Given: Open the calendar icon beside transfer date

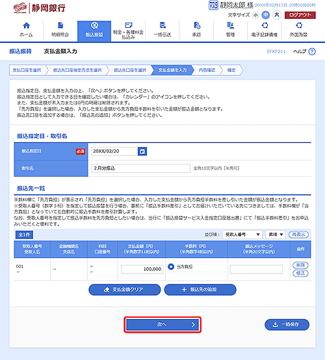Looking at the screenshot, I should (x=142, y=151).
